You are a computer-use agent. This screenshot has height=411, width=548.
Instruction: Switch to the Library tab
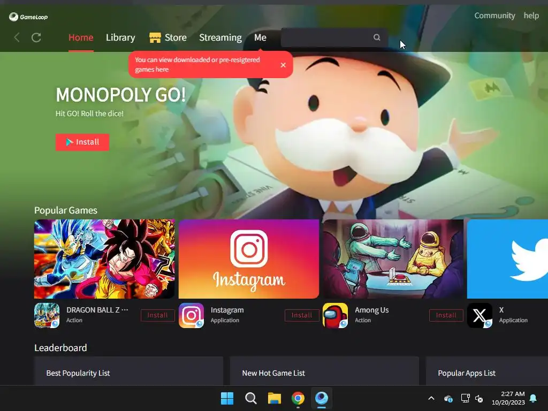120,37
